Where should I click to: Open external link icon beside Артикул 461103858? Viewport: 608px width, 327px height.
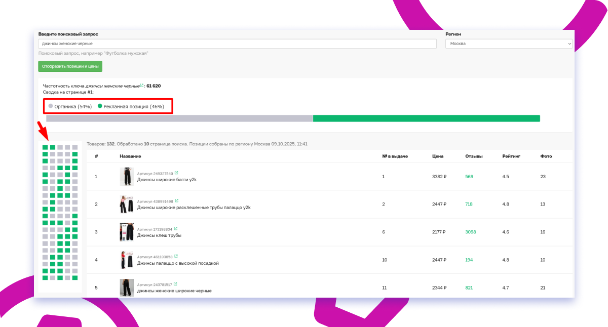tap(176, 257)
